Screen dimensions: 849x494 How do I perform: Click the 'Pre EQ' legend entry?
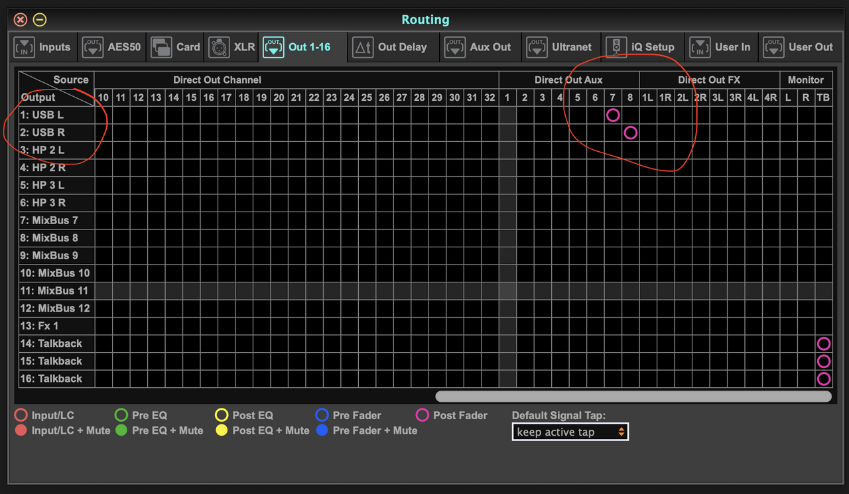tap(141, 415)
